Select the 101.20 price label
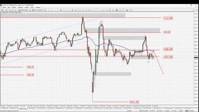199x112 pixels. [134, 102]
